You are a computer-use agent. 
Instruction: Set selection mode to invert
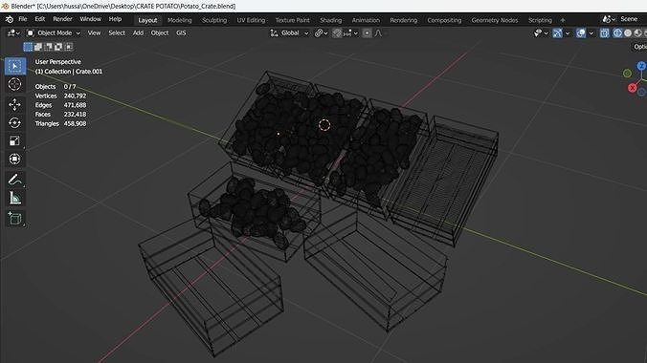click(x=58, y=47)
